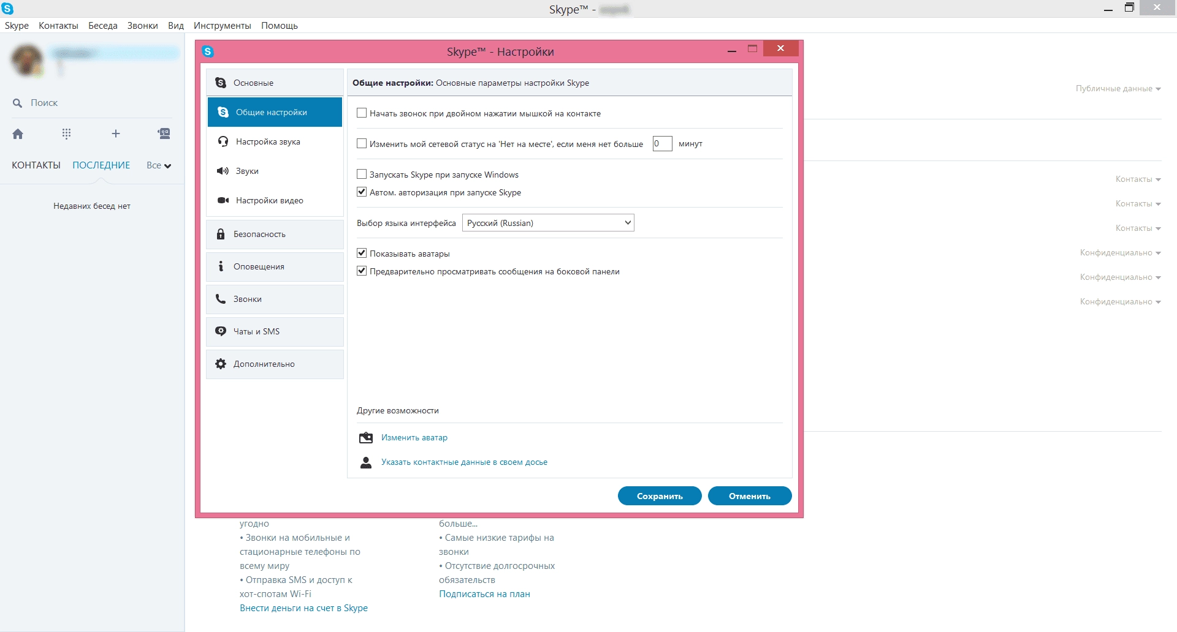Viewport: 1177px width, 632px height.
Task: Click the profile avatar picture
Action: (28, 60)
